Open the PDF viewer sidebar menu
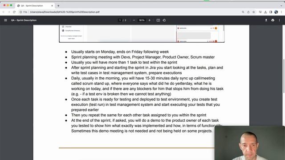Image resolution: width=285 pixels, height=160 pixels. pos(6,20)
